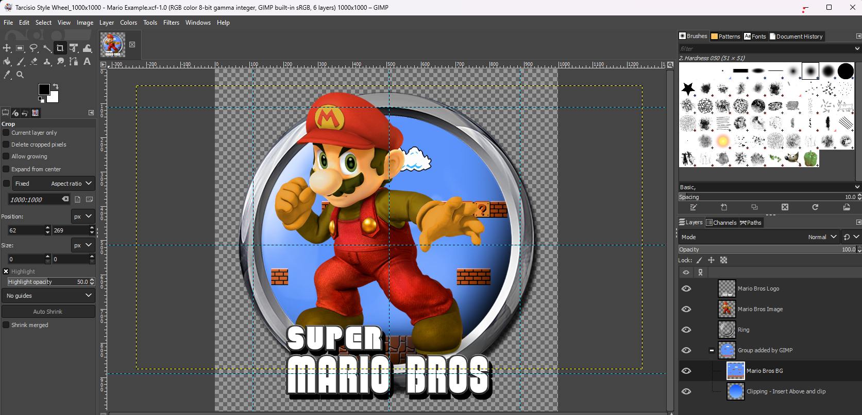This screenshot has width=862, height=415.
Task: Select the Fuzzy Select wand tool
Action: point(47,48)
